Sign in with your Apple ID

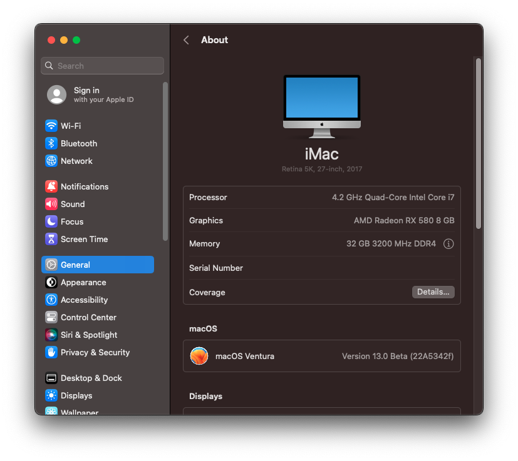103,94
